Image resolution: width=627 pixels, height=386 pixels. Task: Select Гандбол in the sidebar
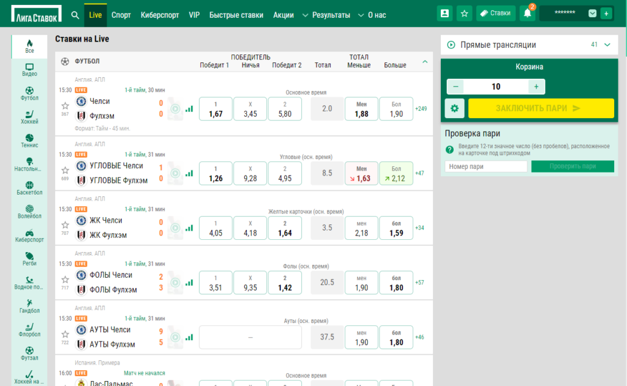pyautogui.click(x=29, y=306)
